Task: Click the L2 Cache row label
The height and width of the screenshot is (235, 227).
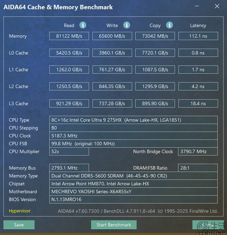Action: [x=18, y=86]
